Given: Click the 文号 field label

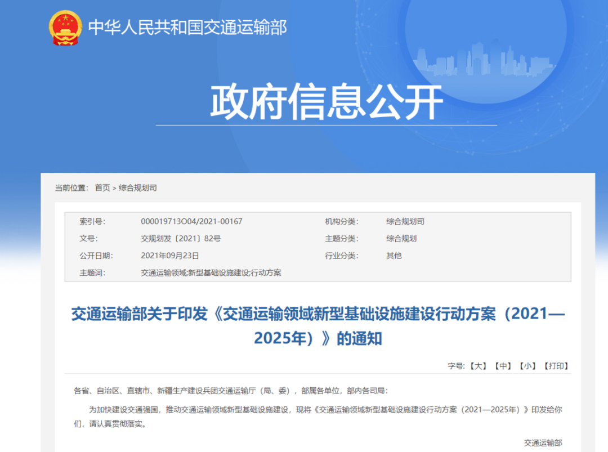Looking at the screenshot, I should click(89, 239).
